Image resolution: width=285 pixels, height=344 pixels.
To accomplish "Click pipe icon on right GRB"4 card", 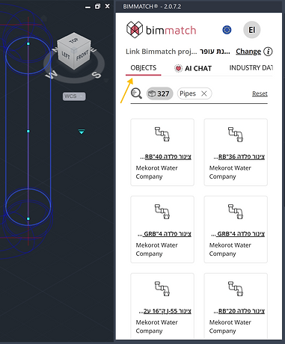I will pos(236,212).
